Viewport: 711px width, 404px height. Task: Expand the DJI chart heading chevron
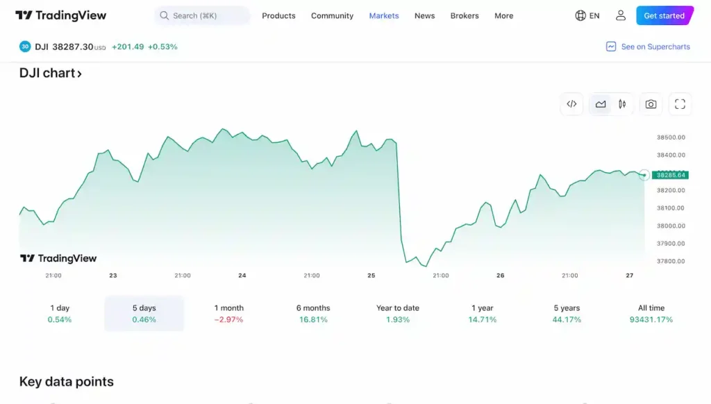tap(79, 74)
